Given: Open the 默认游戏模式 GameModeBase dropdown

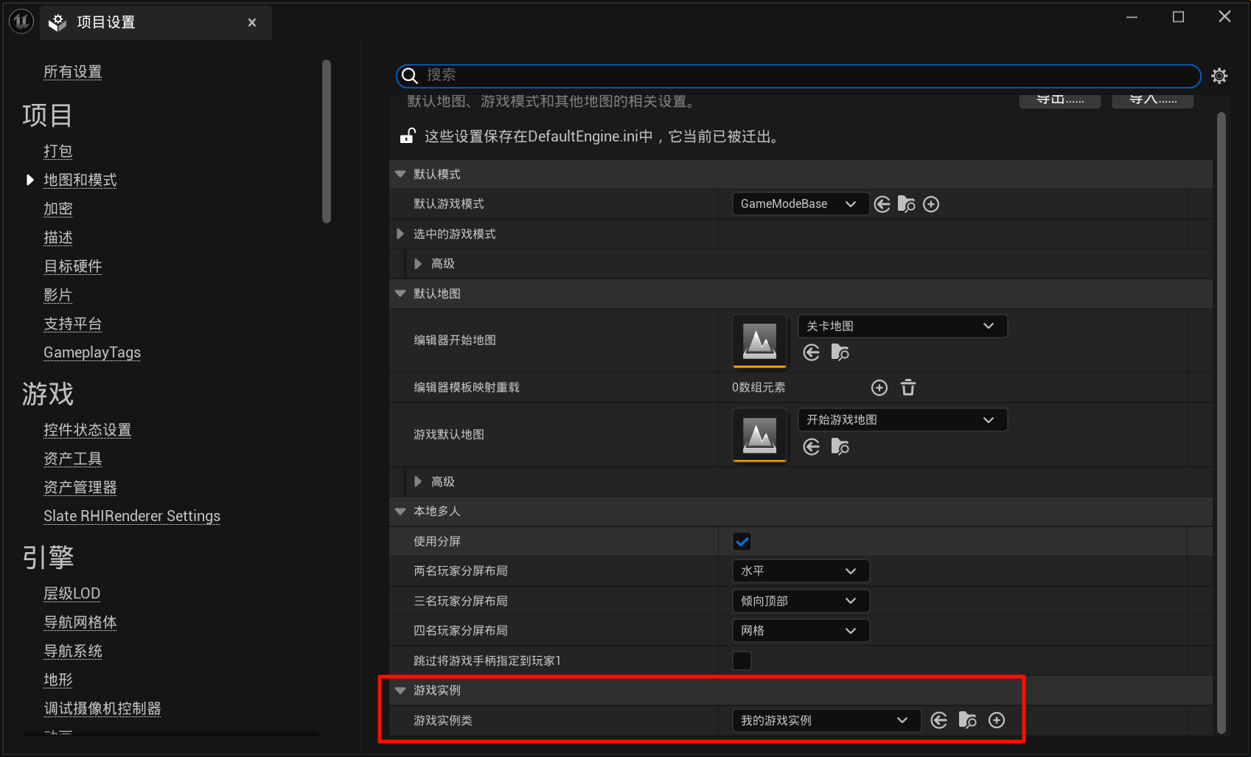Looking at the screenshot, I should (799, 204).
